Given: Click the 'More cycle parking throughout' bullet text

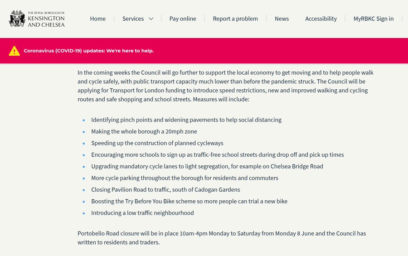Looking at the screenshot, I should pos(185,178).
